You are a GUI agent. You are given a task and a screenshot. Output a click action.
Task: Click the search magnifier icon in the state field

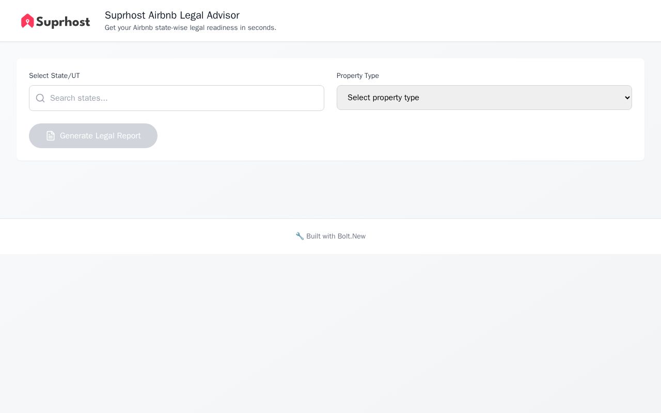(40, 98)
